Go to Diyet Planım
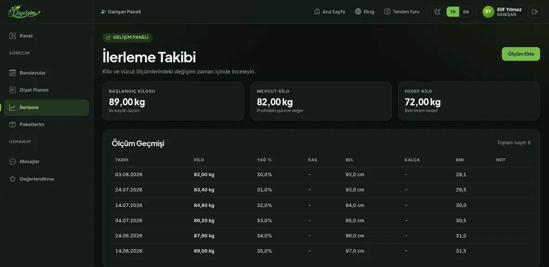 click(x=46, y=90)
